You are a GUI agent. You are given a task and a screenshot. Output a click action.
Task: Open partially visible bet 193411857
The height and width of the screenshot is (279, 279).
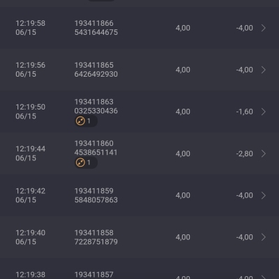[x=139, y=269]
